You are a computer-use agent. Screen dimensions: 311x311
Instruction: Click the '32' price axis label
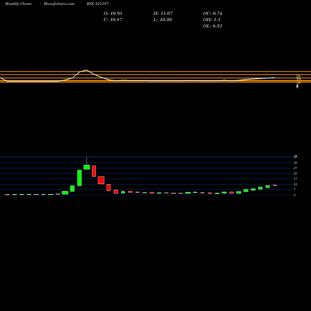pos(295,163)
